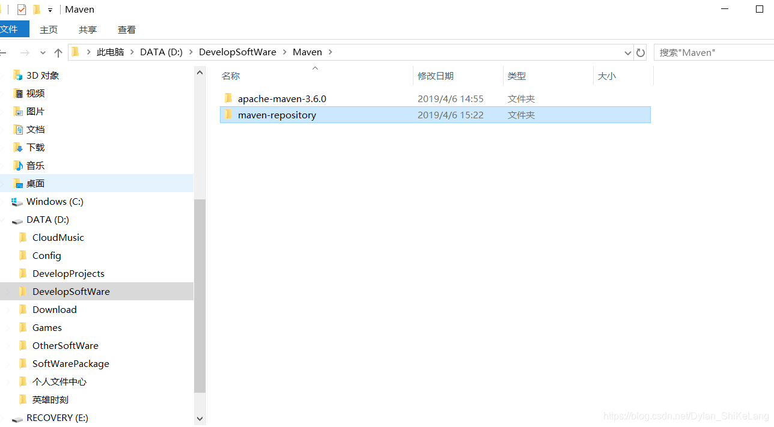Select 3D 对象 in navigation pane
This screenshot has height=427, width=774.
point(43,76)
